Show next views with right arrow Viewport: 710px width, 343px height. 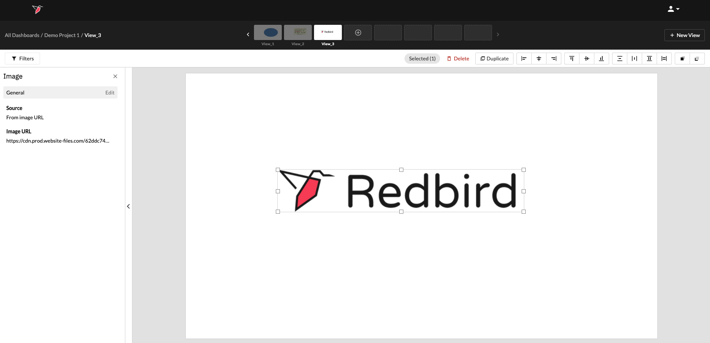(498, 34)
